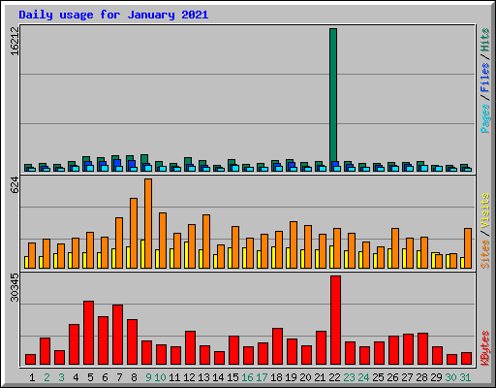The image size is (496, 388).
Task: Click the green hits bar for day 9
Action: point(144,159)
